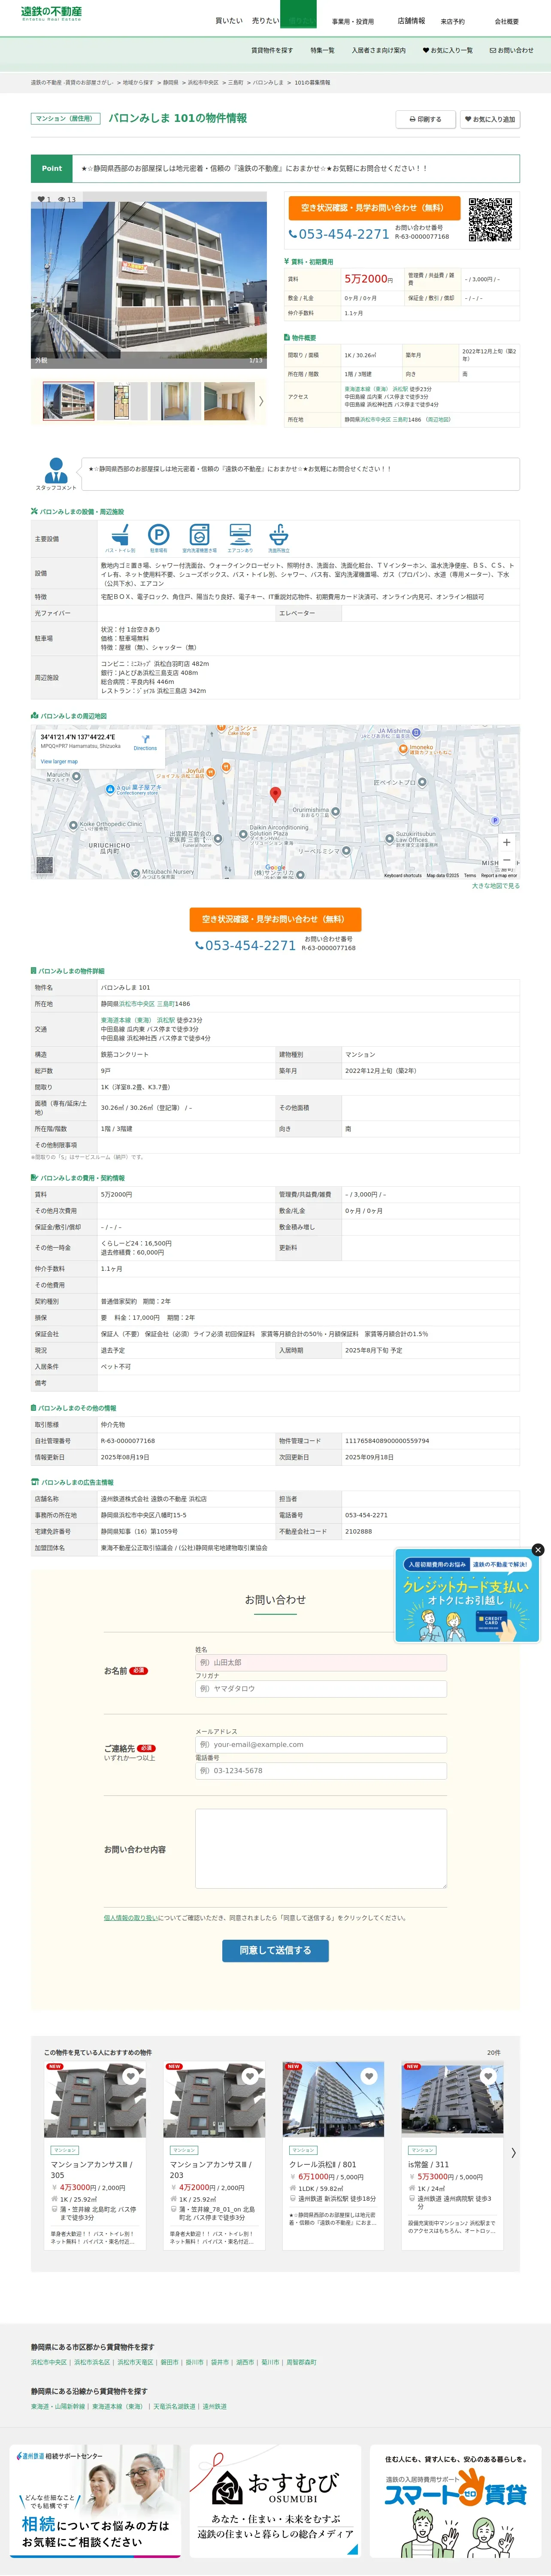Screen dimensions: 551x2576
Task: Focus the 姓名 name input field
Action: pyautogui.click(x=321, y=1662)
